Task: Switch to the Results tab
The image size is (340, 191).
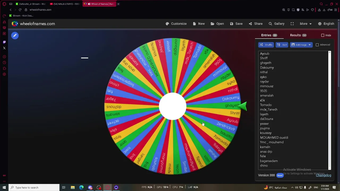Action: click(298, 35)
